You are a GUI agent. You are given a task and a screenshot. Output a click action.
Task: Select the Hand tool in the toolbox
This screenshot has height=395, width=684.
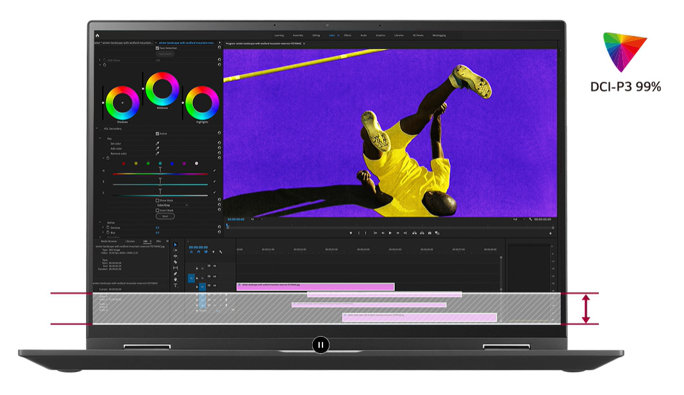(176, 279)
